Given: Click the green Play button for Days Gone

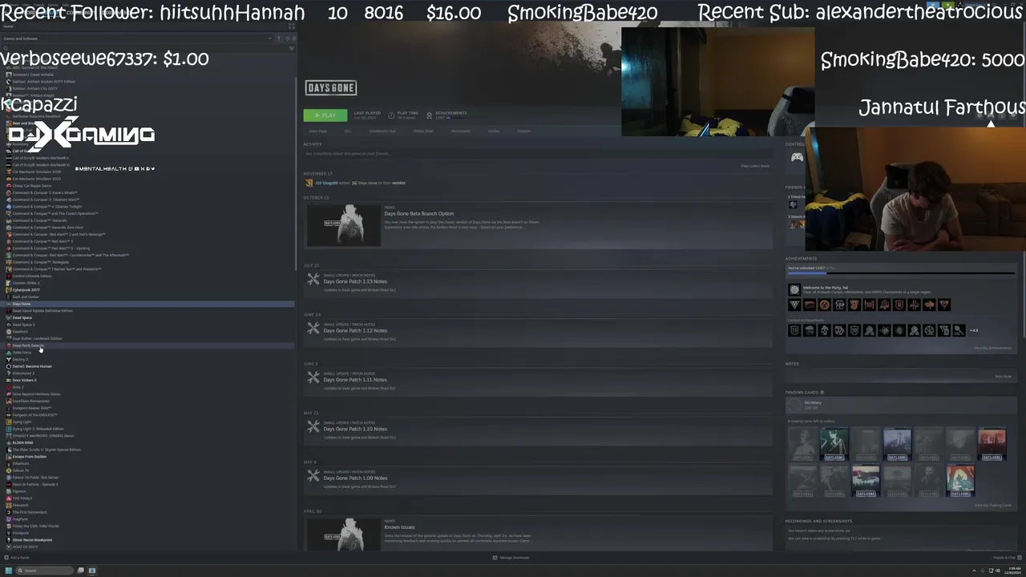Looking at the screenshot, I should click(325, 115).
